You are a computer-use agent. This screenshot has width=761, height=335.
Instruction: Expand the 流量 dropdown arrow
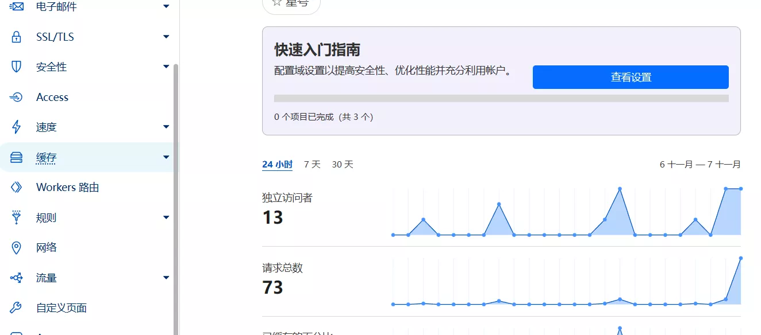coord(166,278)
